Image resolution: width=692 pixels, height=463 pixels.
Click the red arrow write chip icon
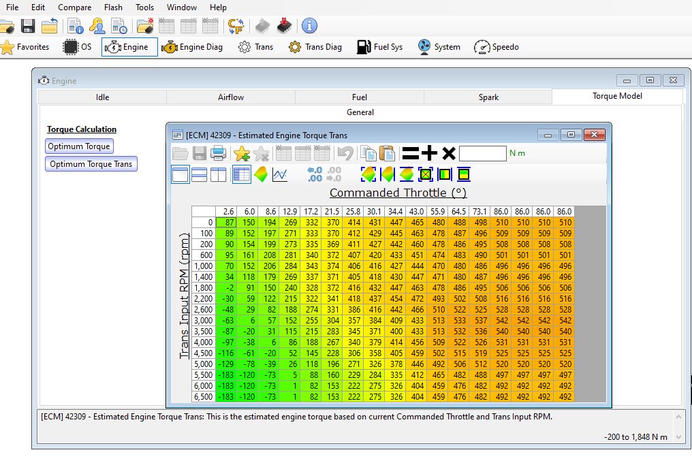pos(285,26)
